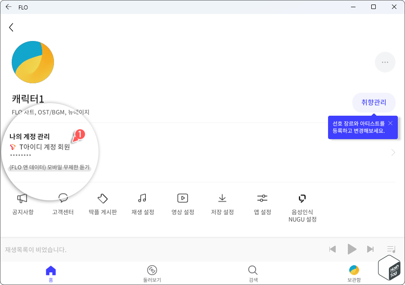The height and width of the screenshot is (285, 405).
Task: Open the 고객센터 customer center
Action: [x=63, y=204]
